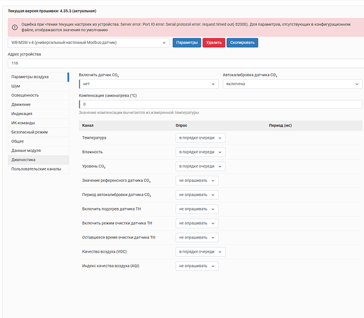Open Пользовательские каналы section
Image resolution: width=364 pixels, height=318 pixels.
click(38, 169)
